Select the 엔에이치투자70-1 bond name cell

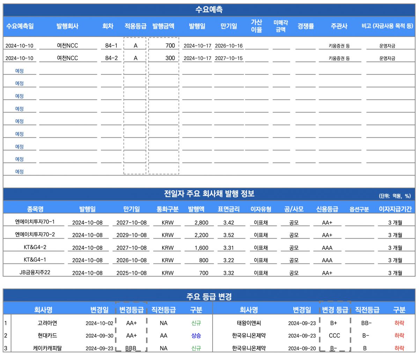point(35,222)
